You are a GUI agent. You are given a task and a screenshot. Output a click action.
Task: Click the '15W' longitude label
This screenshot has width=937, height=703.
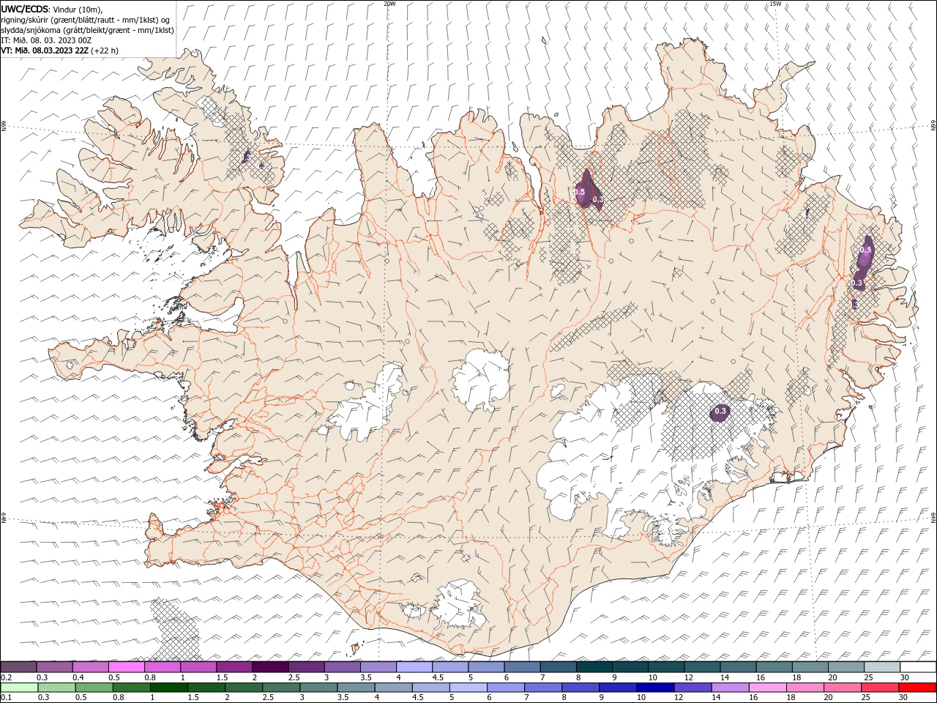tap(775, 4)
